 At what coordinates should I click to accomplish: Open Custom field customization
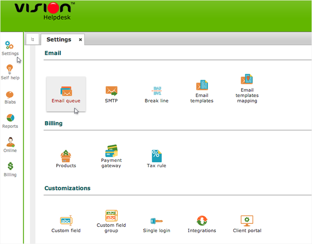(66, 224)
